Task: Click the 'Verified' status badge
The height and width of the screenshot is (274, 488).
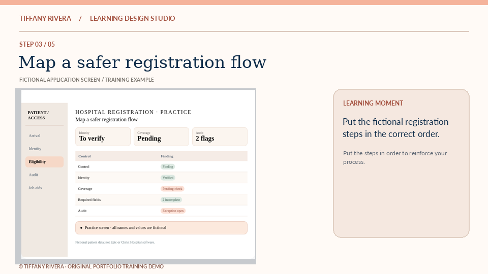Action: [168, 178]
